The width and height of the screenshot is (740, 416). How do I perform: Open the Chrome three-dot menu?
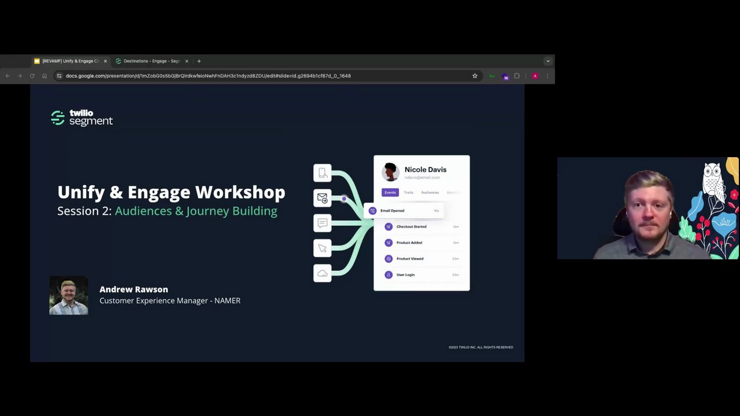tap(547, 76)
